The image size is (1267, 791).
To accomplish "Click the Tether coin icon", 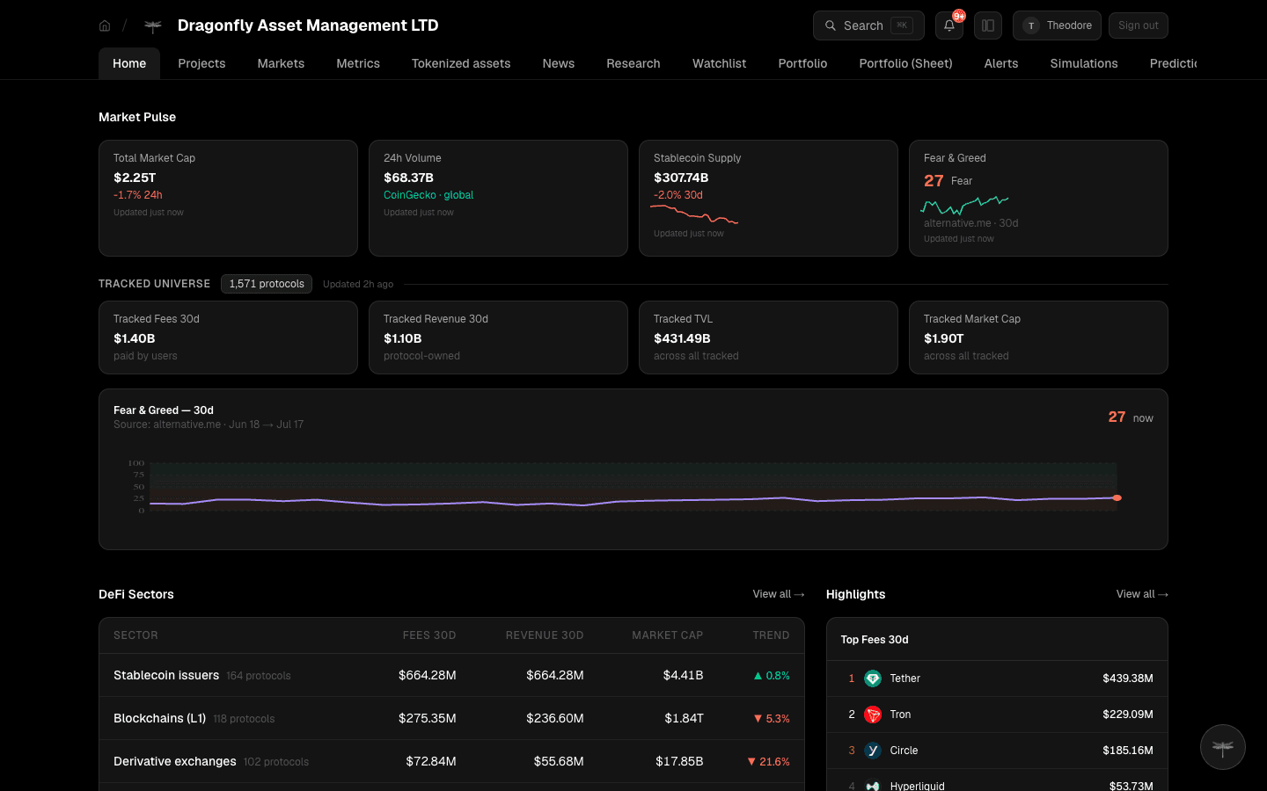I will (x=873, y=679).
